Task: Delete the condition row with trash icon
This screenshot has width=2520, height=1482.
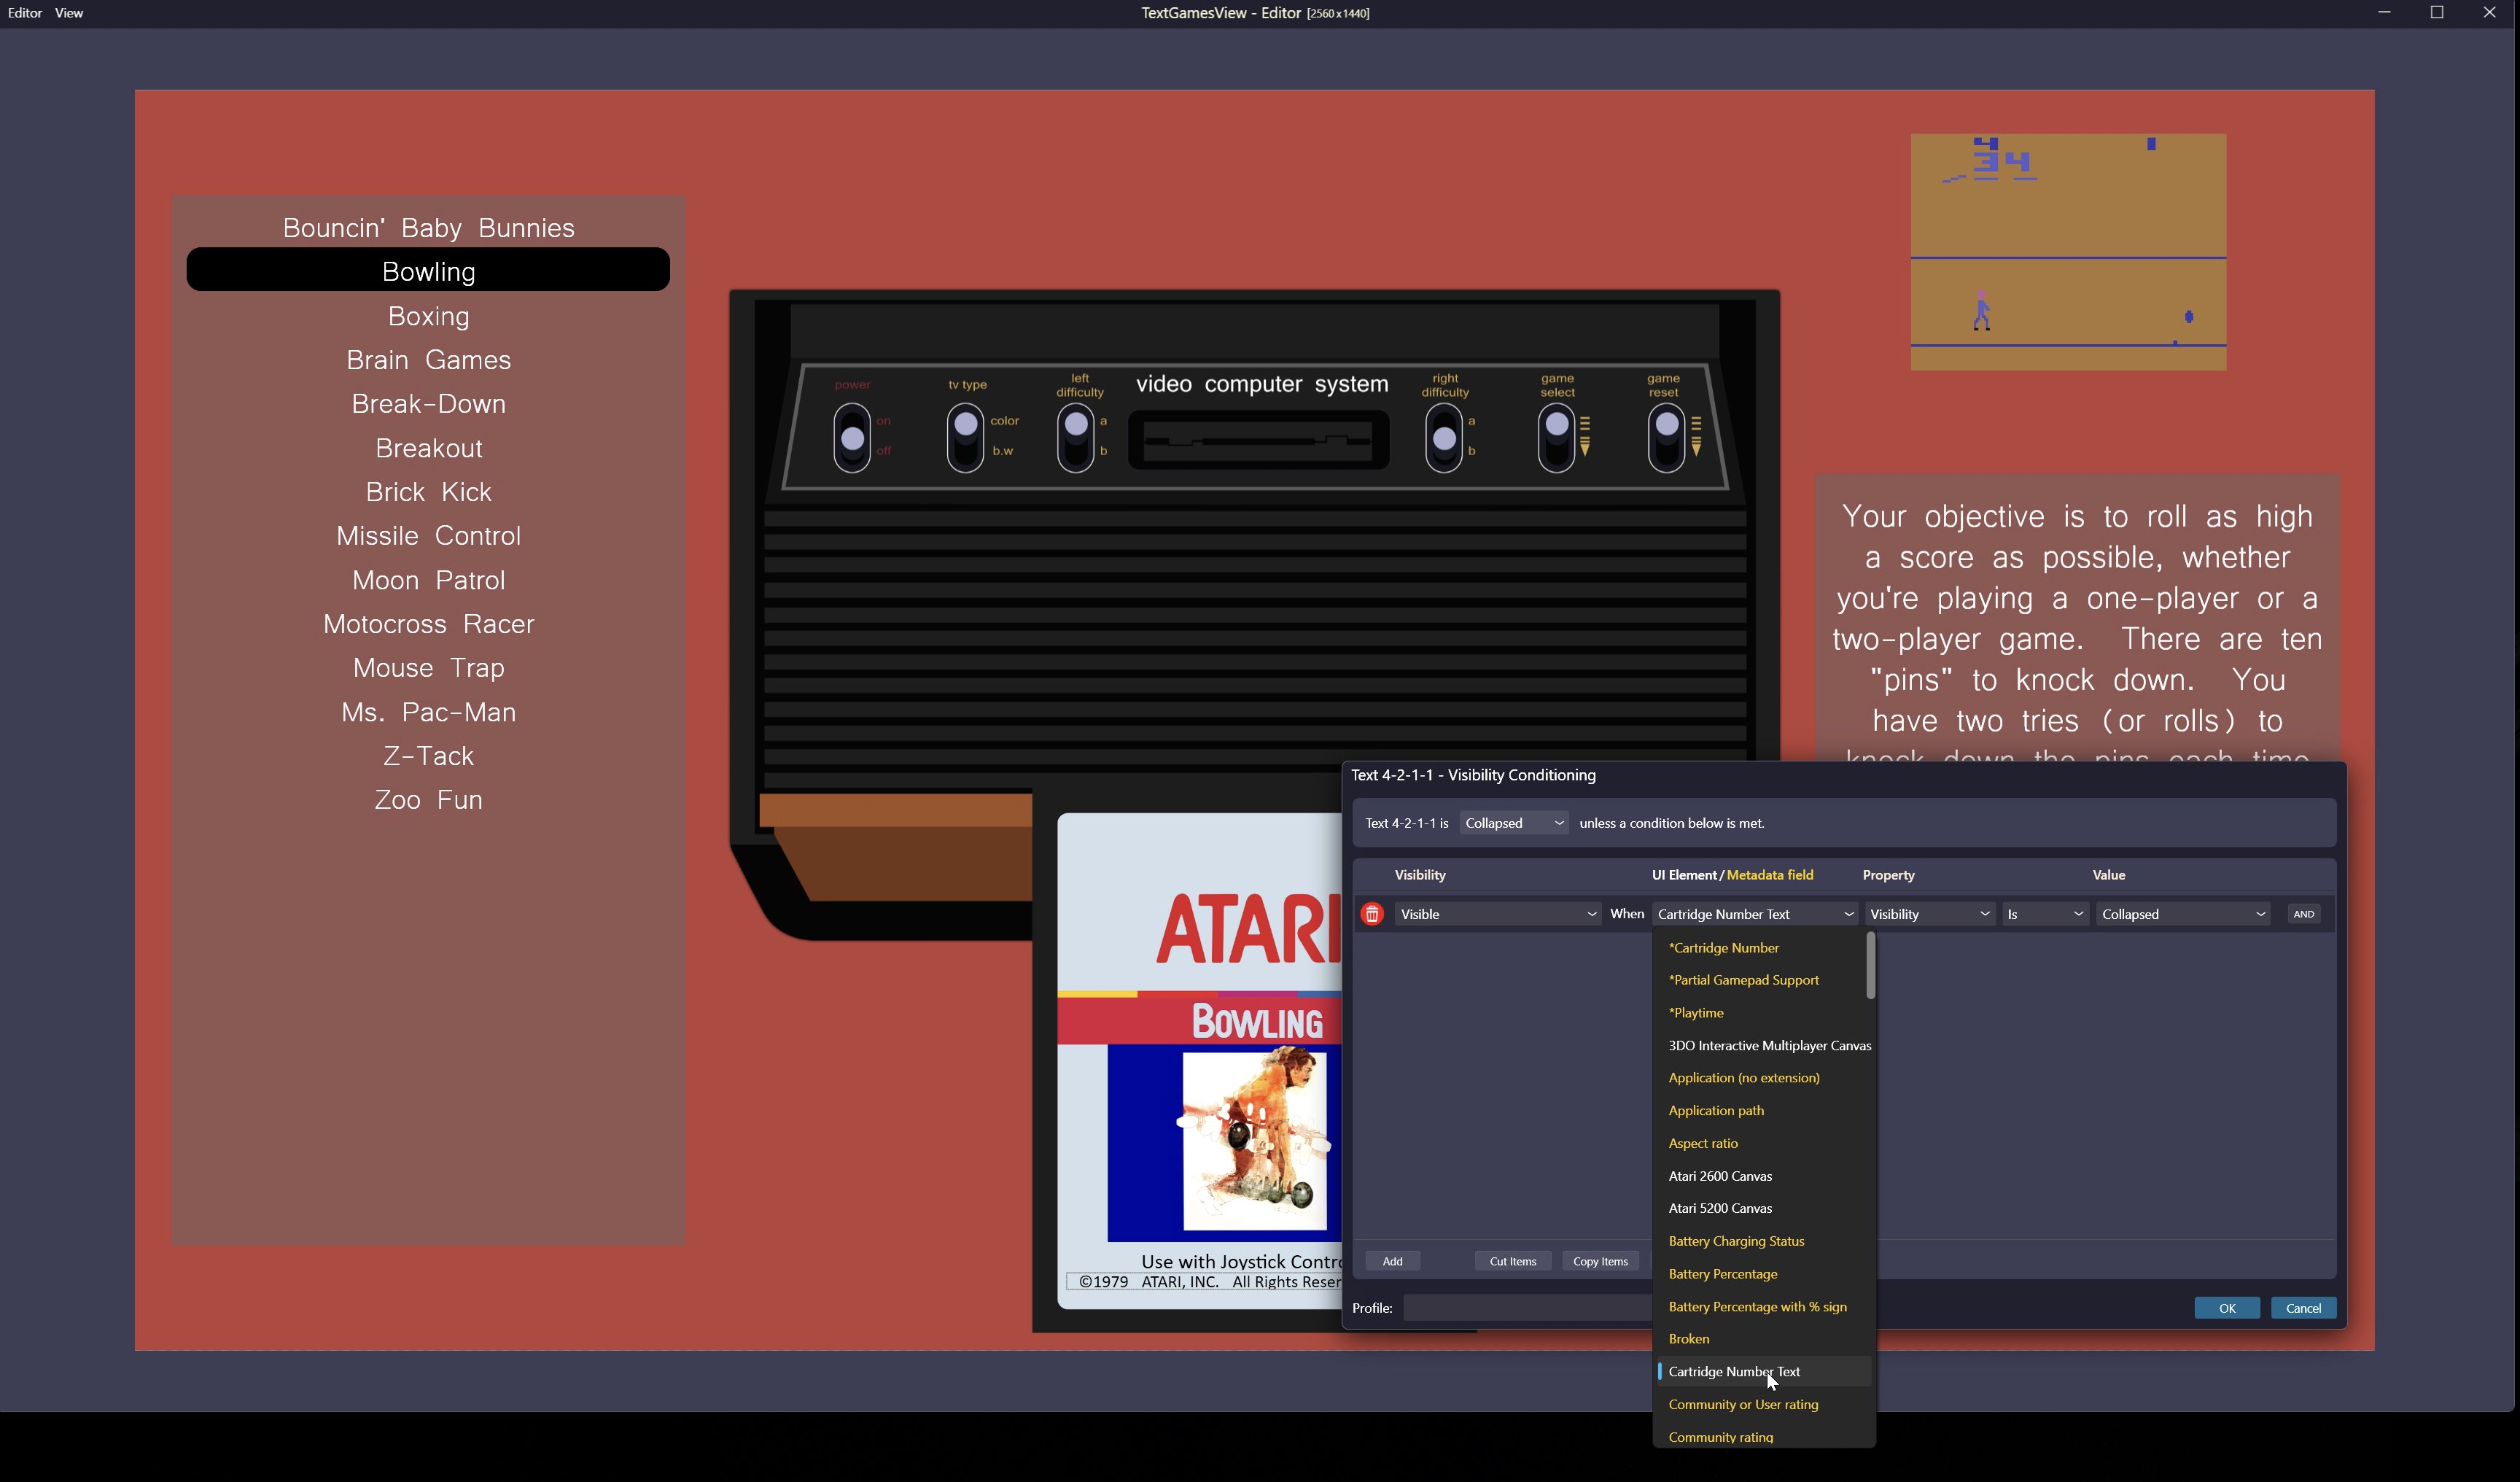Action: tap(1372, 914)
